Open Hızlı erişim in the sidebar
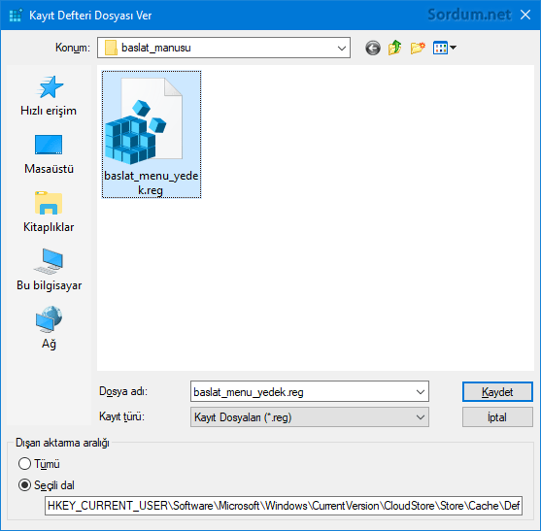The width and height of the screenshot is (541, 531). 49,96
